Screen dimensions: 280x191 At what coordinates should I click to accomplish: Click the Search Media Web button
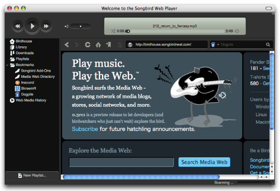pyautogui.click(x=204, y=162)
